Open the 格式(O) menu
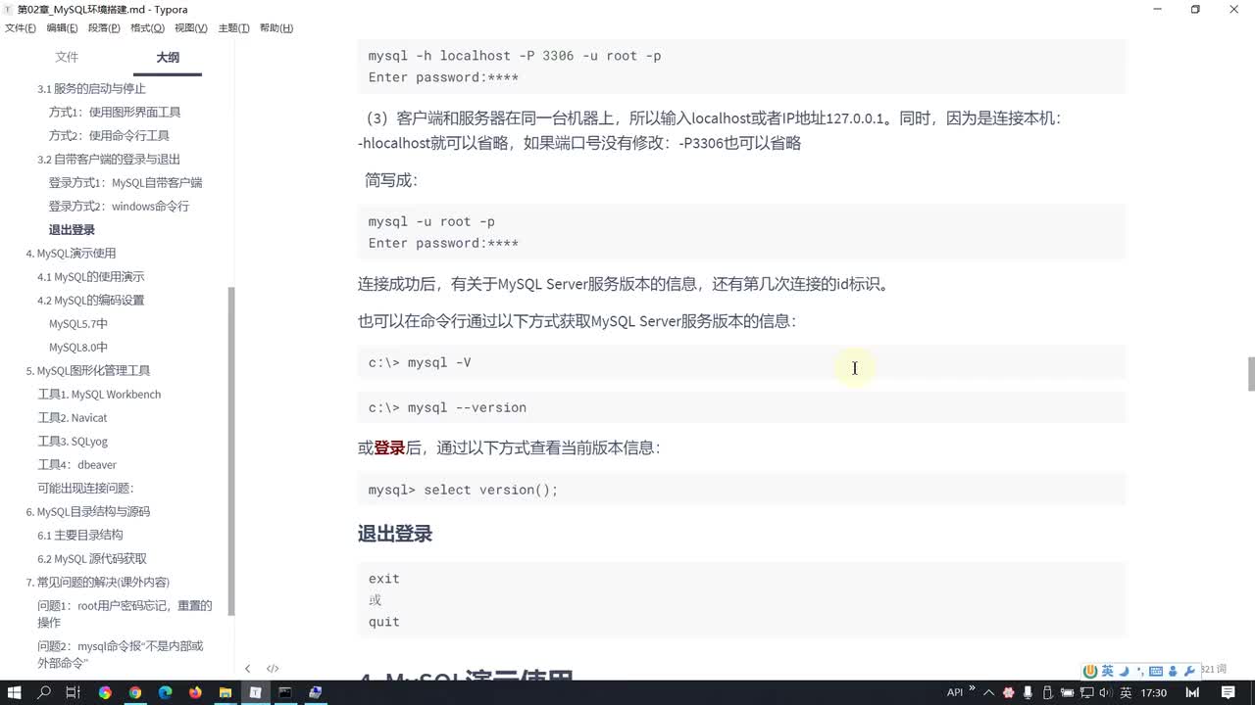1255x705 pixels. (x=147, y=28)
